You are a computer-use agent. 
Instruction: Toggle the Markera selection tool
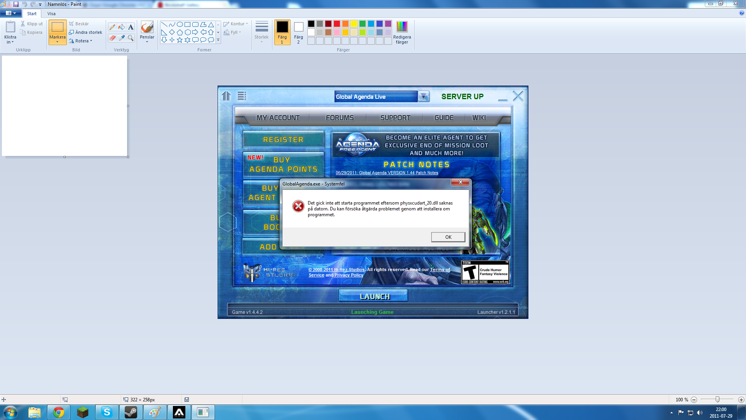point(57,28)
